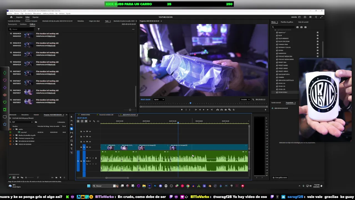
Task: Expand Premiere Composer Files bin
Action: point(14,138)
